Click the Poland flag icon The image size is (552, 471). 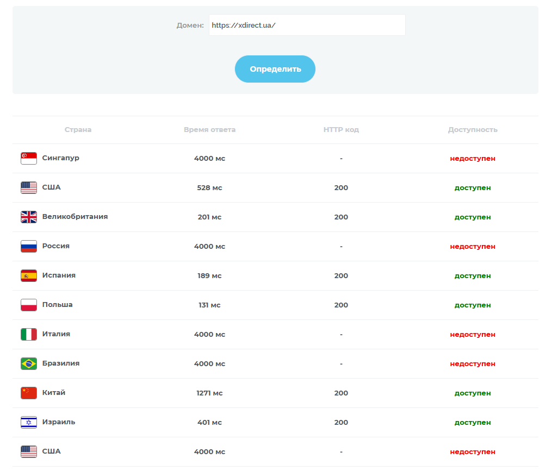(29, 305)
